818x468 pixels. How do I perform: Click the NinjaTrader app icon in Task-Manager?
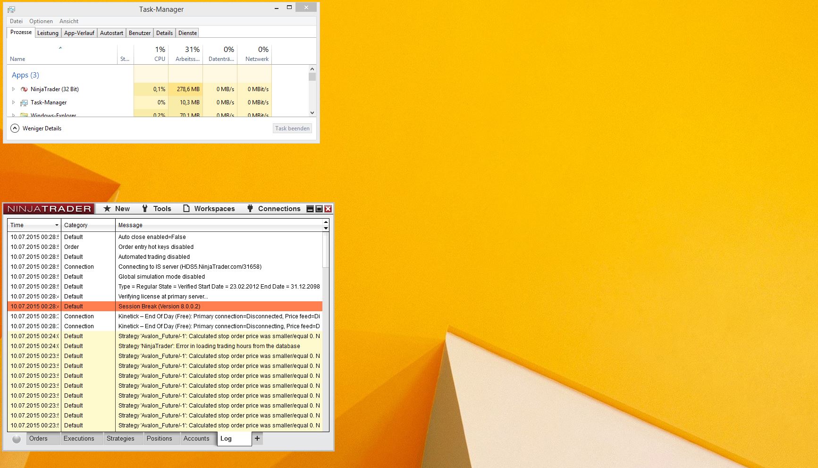[24, 89]
